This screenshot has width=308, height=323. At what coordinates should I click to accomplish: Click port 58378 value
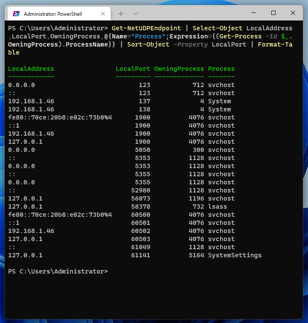(141, 207)
